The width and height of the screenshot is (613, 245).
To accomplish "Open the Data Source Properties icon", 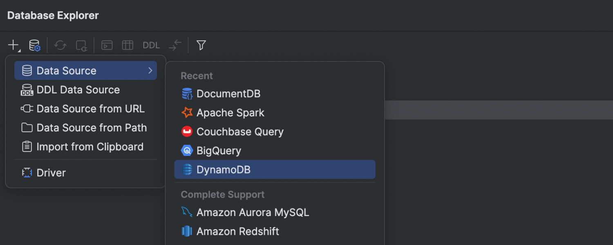I will click(34, 45).
